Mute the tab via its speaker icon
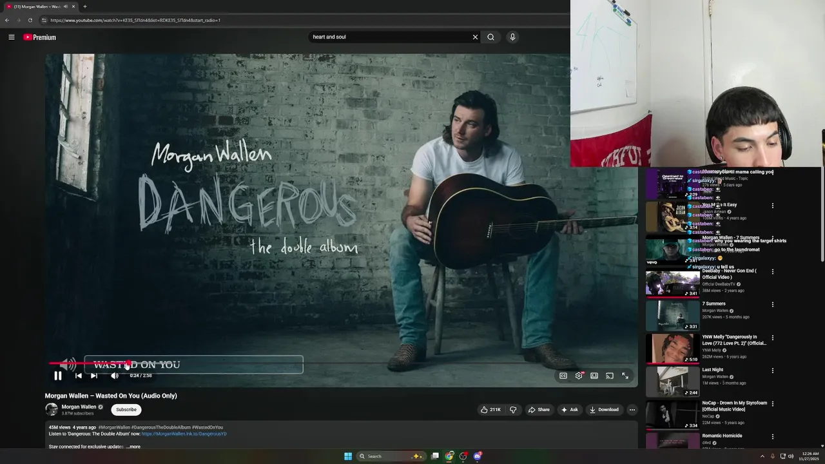 tap(66, 6)
